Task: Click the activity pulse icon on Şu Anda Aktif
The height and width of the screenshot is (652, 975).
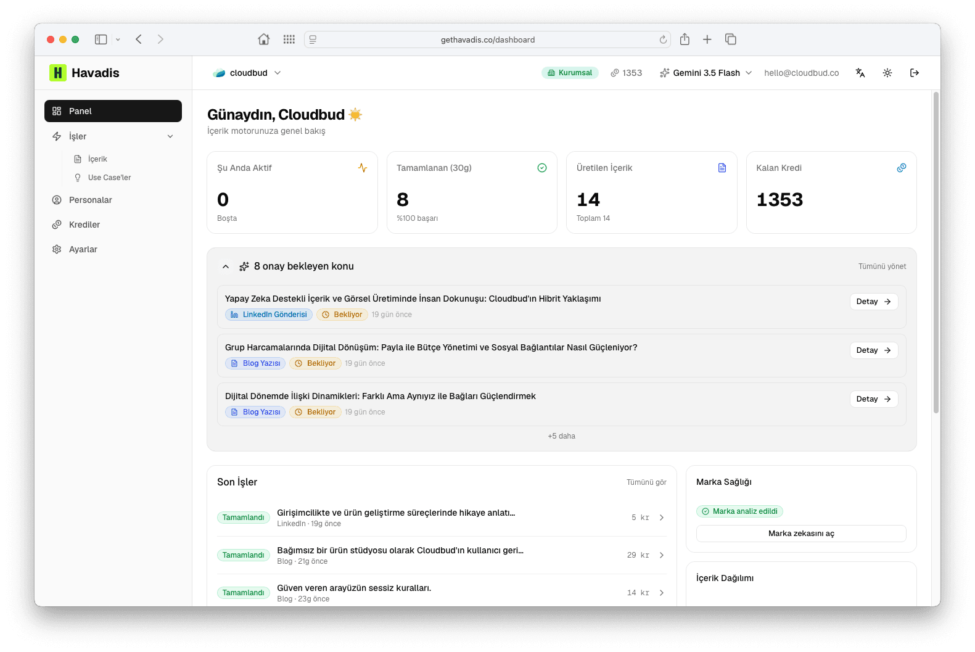Action: click(x=363, y=168)
